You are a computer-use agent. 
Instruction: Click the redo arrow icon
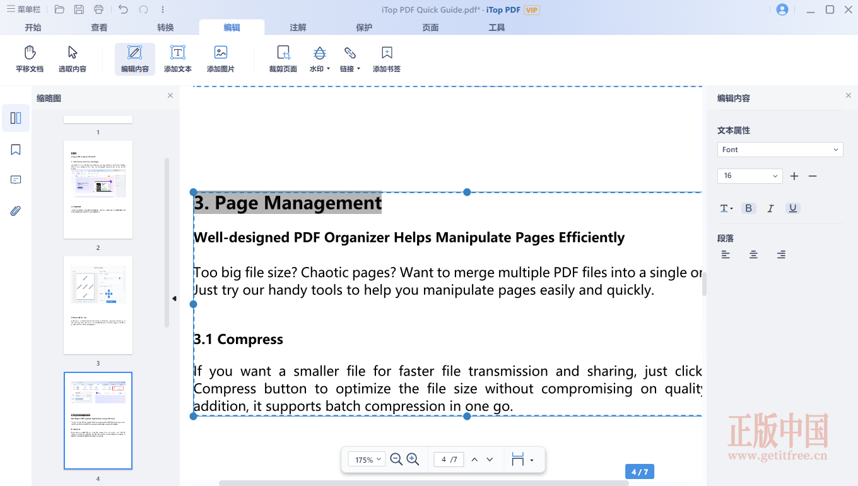(x=143, y=9)
